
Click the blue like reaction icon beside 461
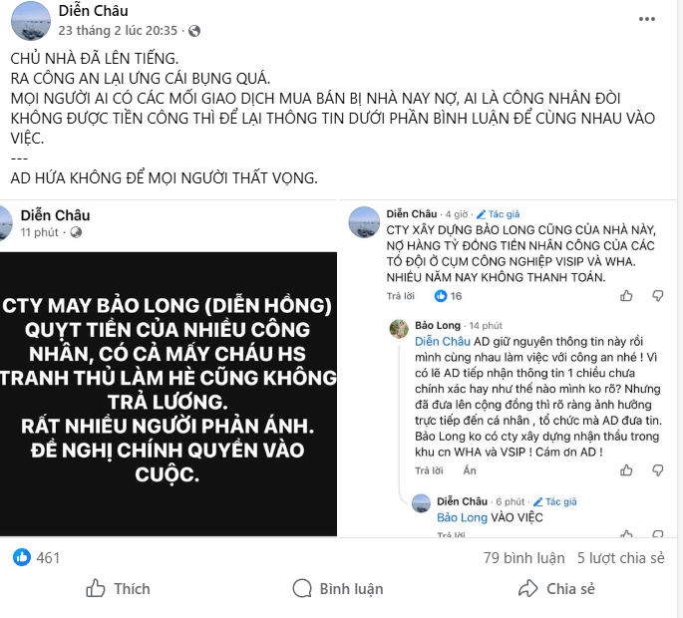[x=21, y=557]
